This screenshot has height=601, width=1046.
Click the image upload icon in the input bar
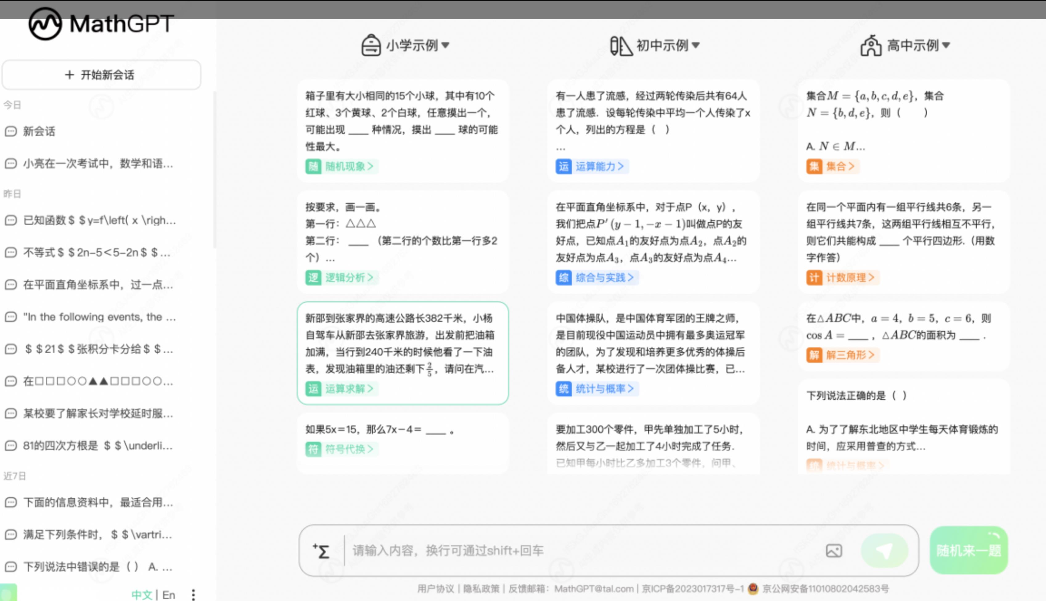(x=834, y=551)
